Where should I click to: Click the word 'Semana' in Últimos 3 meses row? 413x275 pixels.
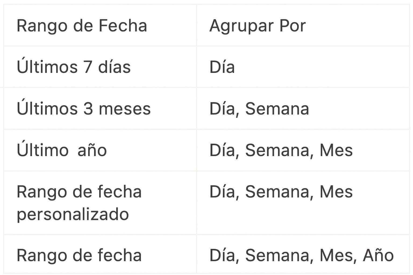[277, 109]
